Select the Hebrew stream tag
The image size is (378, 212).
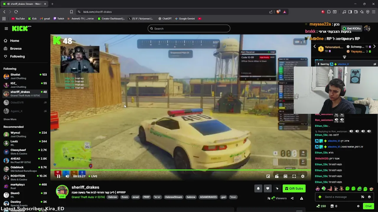click(112, 197)
